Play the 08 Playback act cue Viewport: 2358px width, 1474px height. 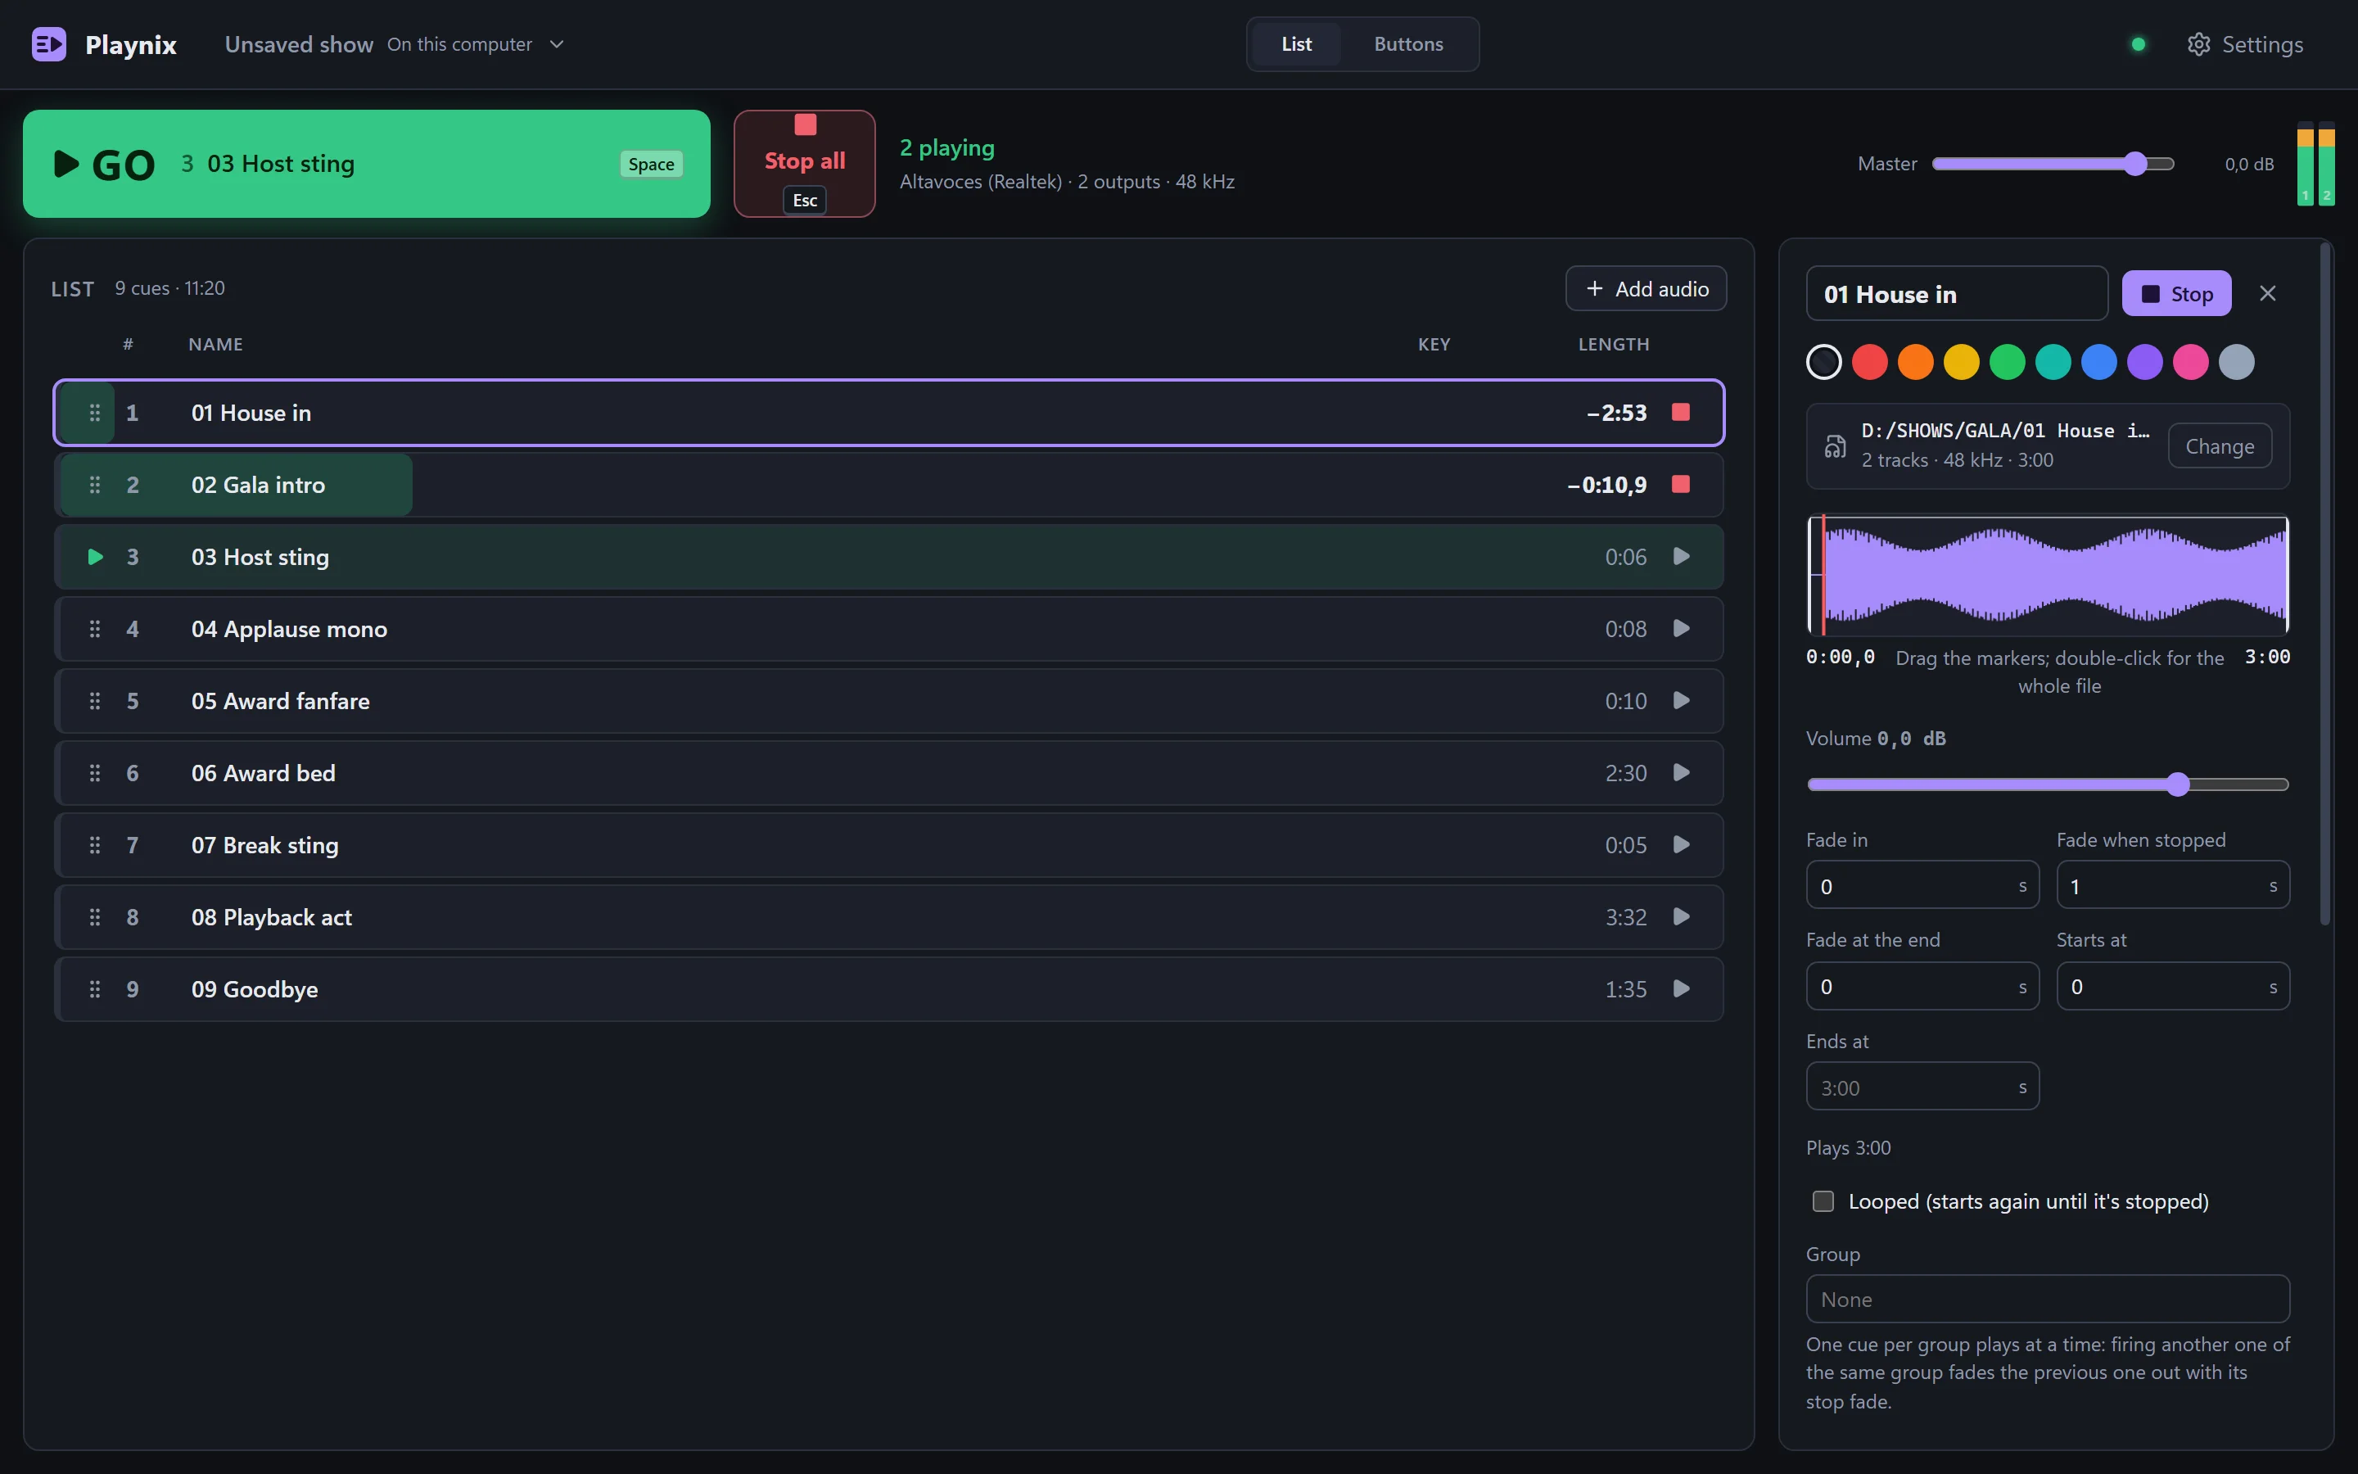pyautogui.click(x=1681, y=917)
